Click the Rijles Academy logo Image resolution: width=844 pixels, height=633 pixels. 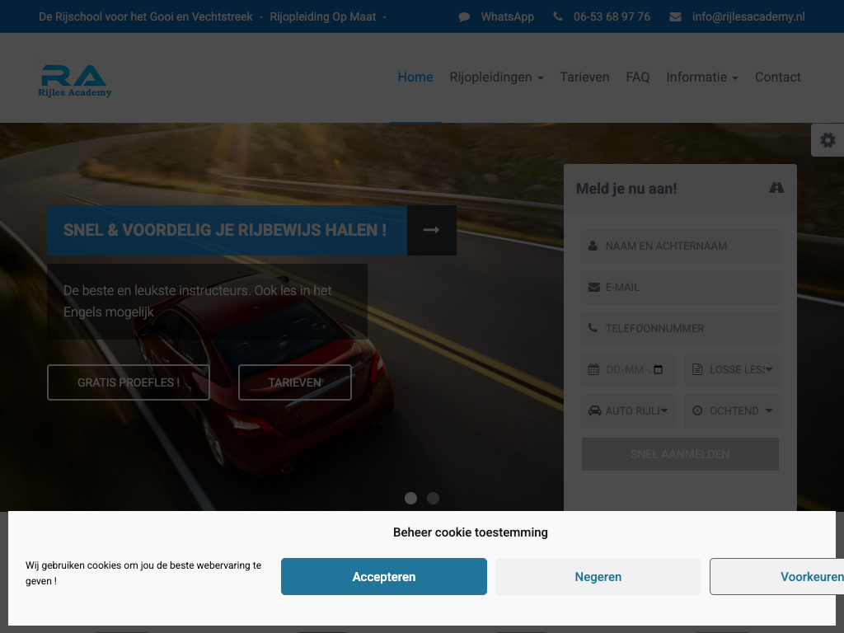click(75, 81)
